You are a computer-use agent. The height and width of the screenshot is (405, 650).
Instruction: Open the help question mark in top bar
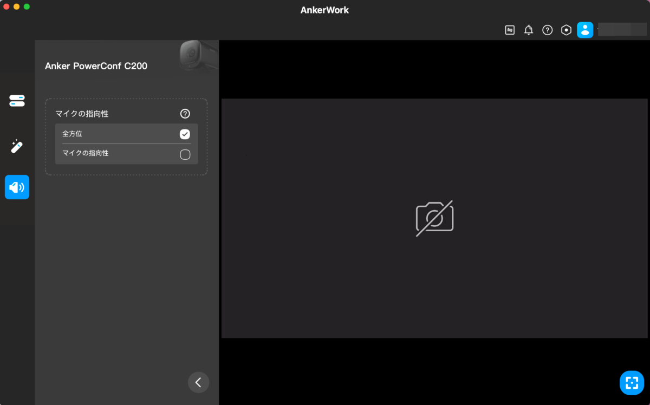point(548,30)
